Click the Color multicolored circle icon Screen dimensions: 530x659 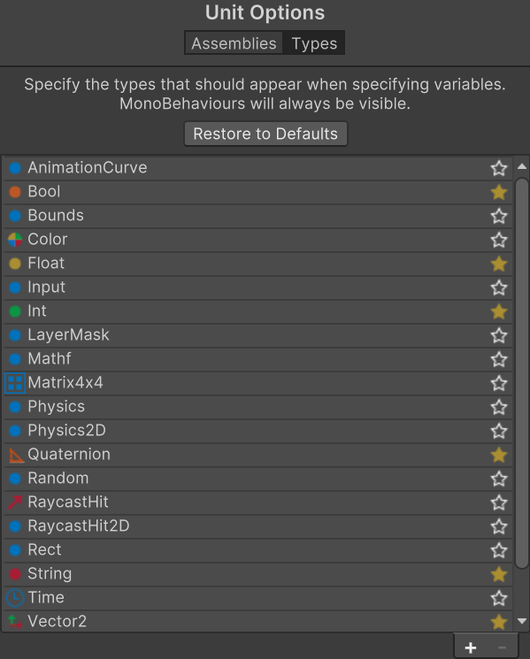tap(15, 240)
